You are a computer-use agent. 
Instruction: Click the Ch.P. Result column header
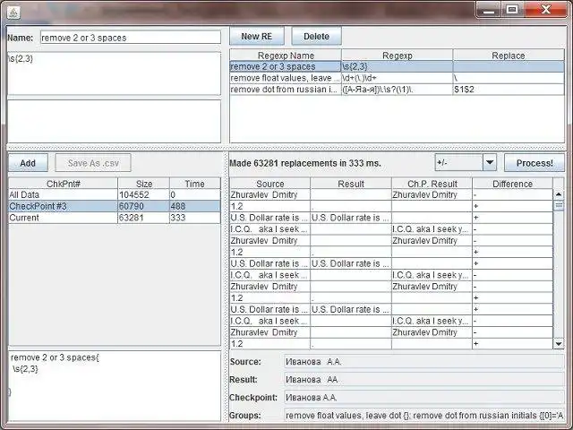click(x=432, y=184)
